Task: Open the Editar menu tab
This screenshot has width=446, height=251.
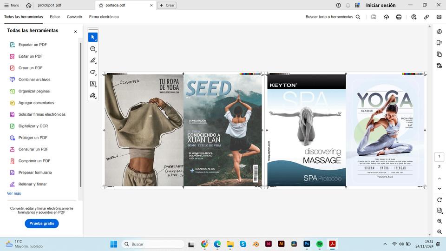Action: pos(55,17)
